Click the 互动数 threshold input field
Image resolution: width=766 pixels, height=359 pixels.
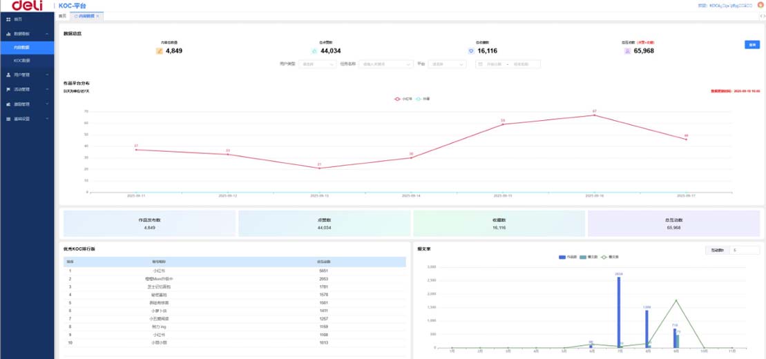[x=745, y=250]
